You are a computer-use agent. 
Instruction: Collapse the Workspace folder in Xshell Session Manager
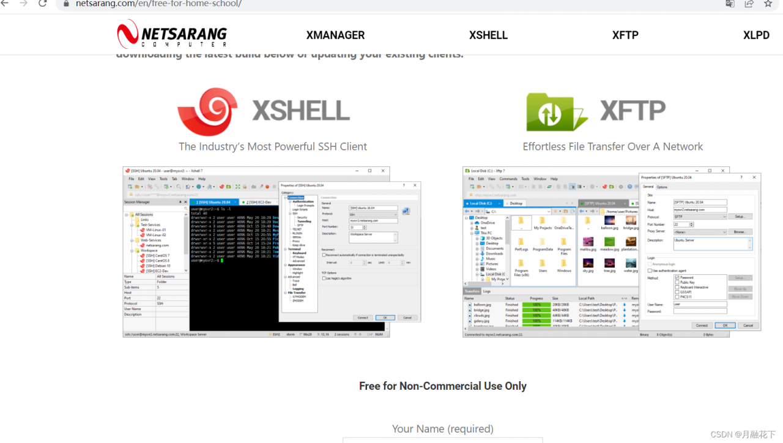click(x=130, y=250)
